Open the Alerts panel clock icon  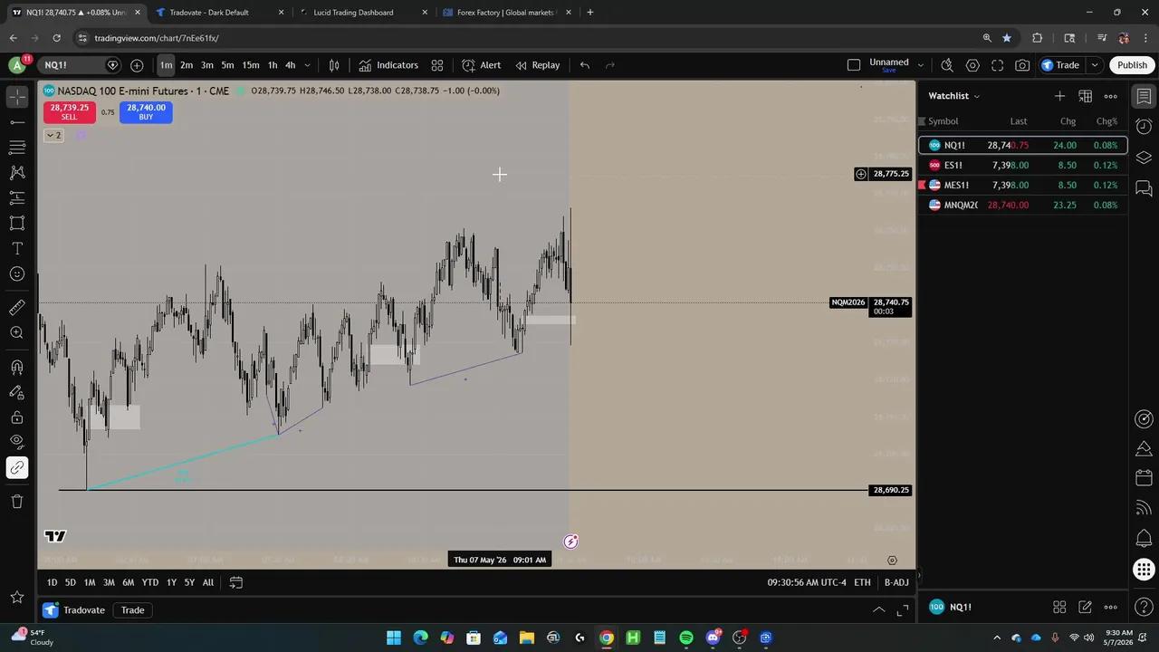pos(1145,127)
